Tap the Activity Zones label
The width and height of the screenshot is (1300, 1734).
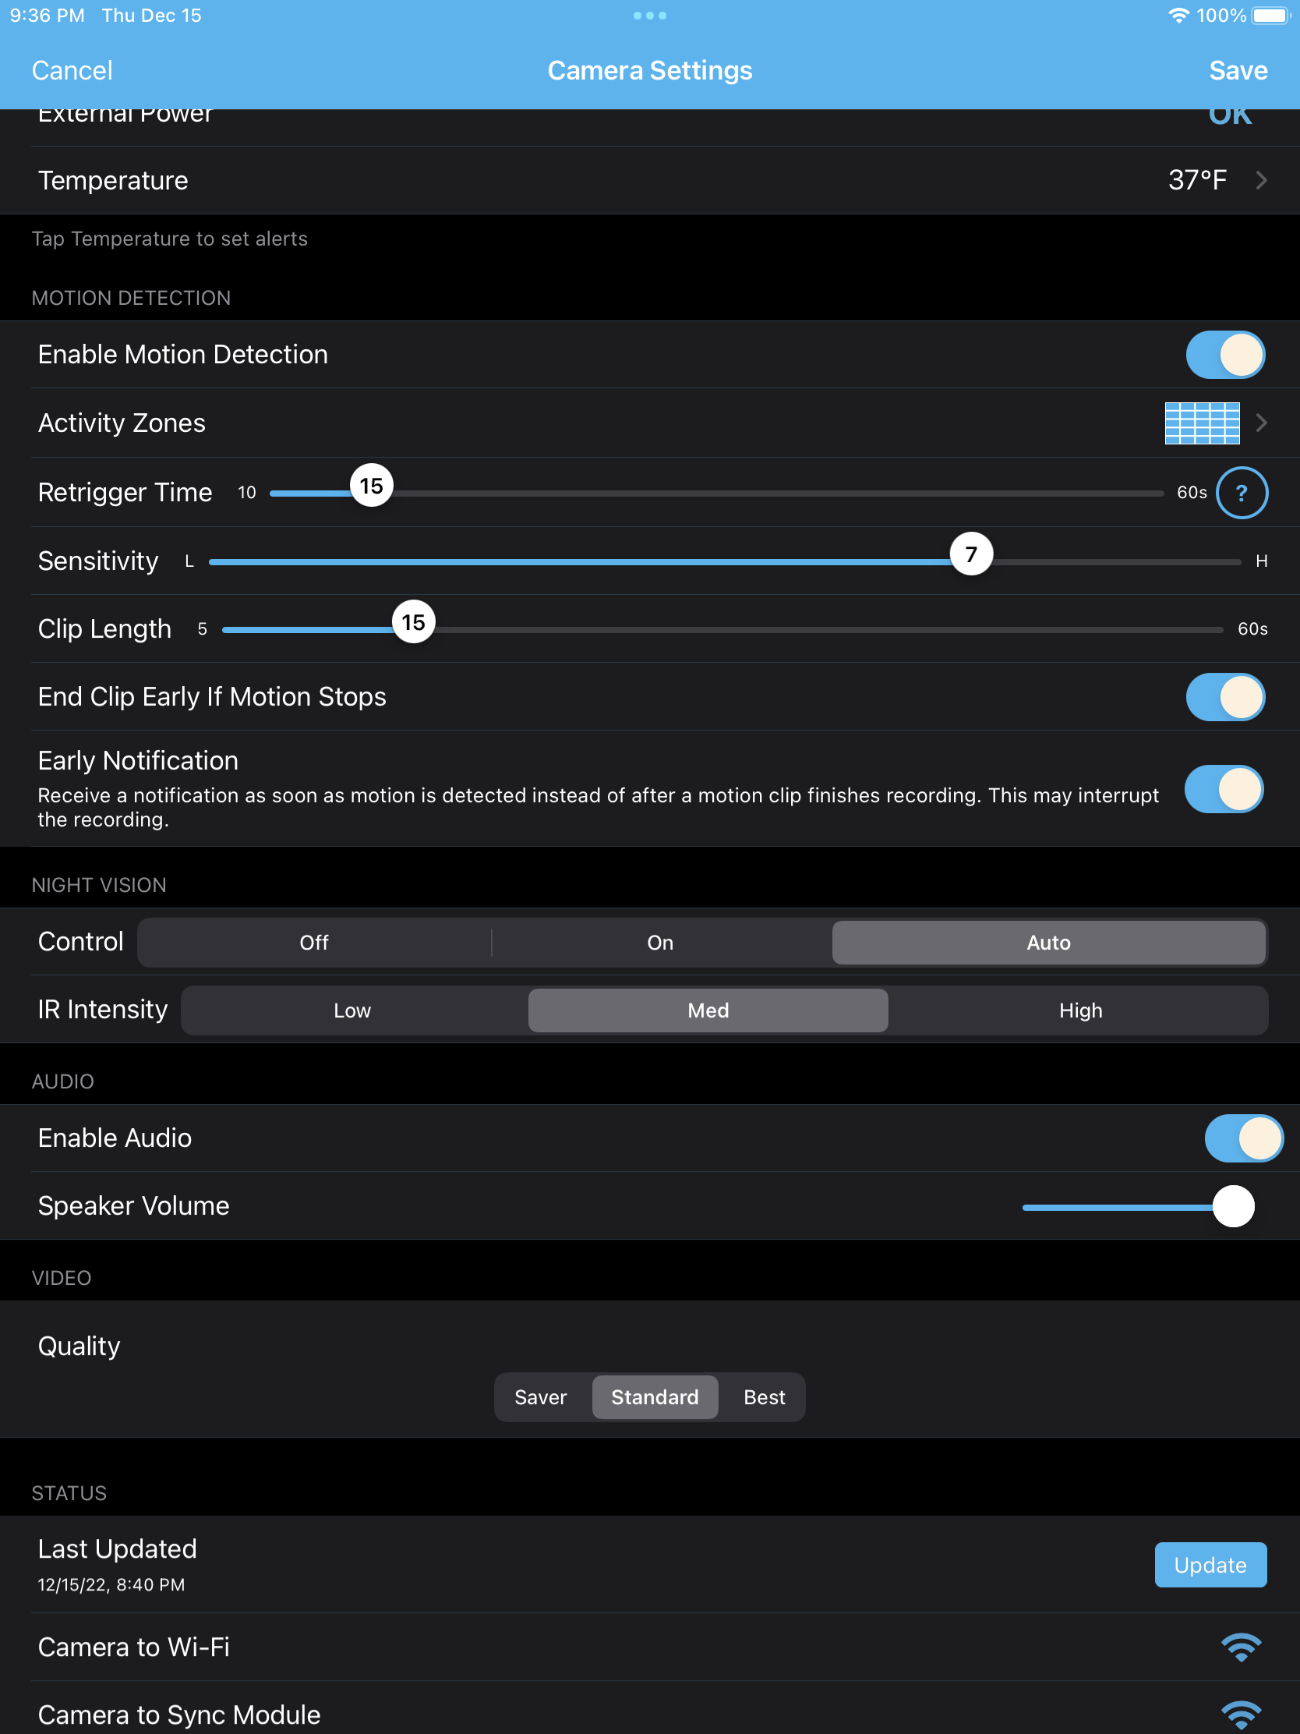click(122, 423)
